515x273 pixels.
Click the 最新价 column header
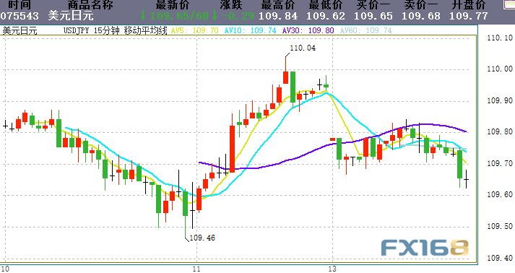pos(173,5)
